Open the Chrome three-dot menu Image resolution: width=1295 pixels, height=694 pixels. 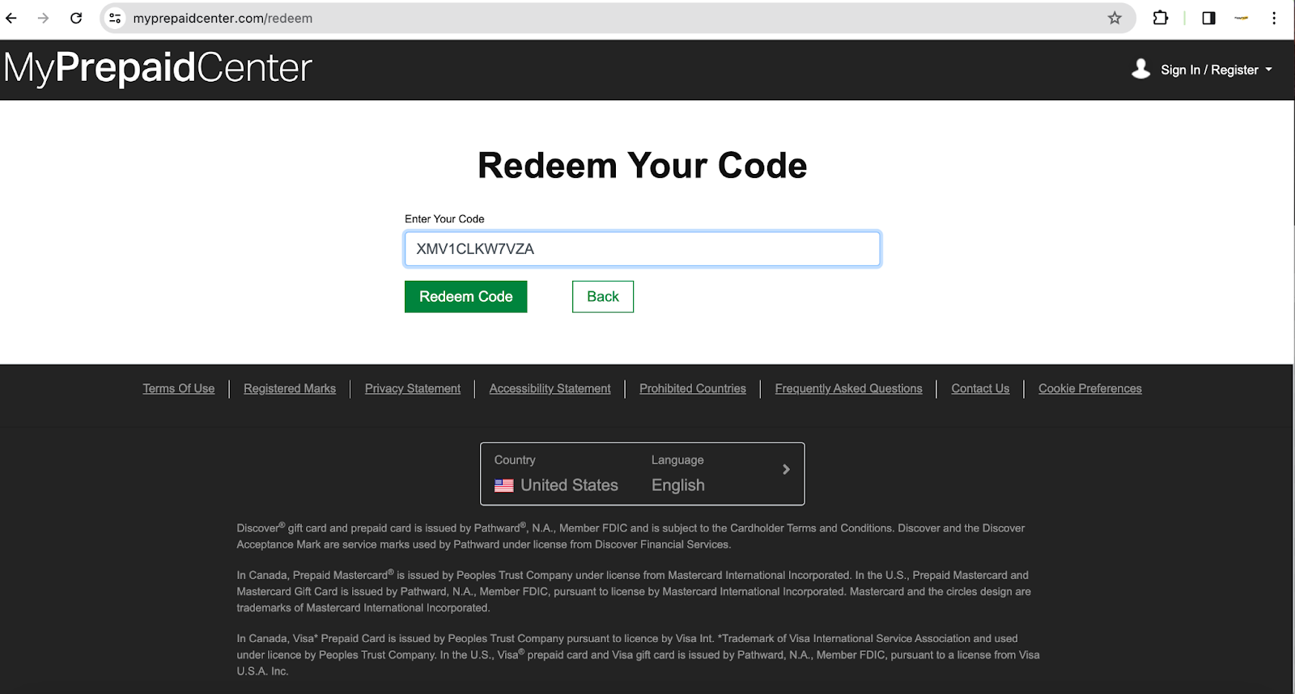tap(1274, 18)
